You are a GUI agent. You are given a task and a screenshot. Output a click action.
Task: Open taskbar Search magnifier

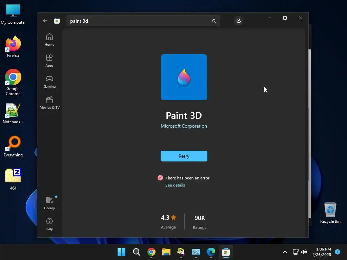(x=136, y=252)
